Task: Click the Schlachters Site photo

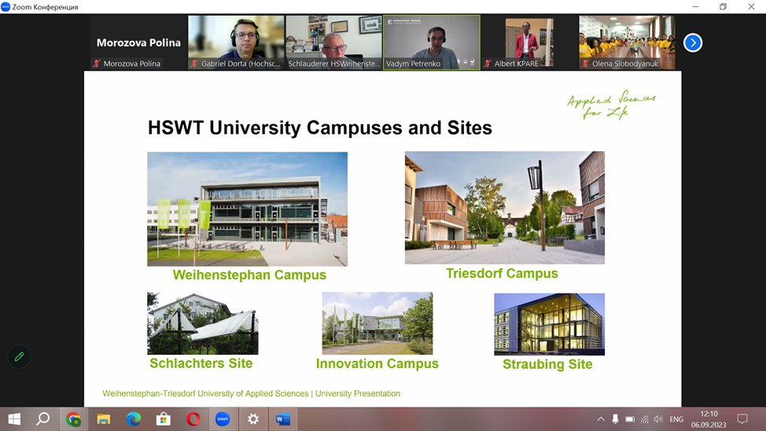Action: pos(203,323)
